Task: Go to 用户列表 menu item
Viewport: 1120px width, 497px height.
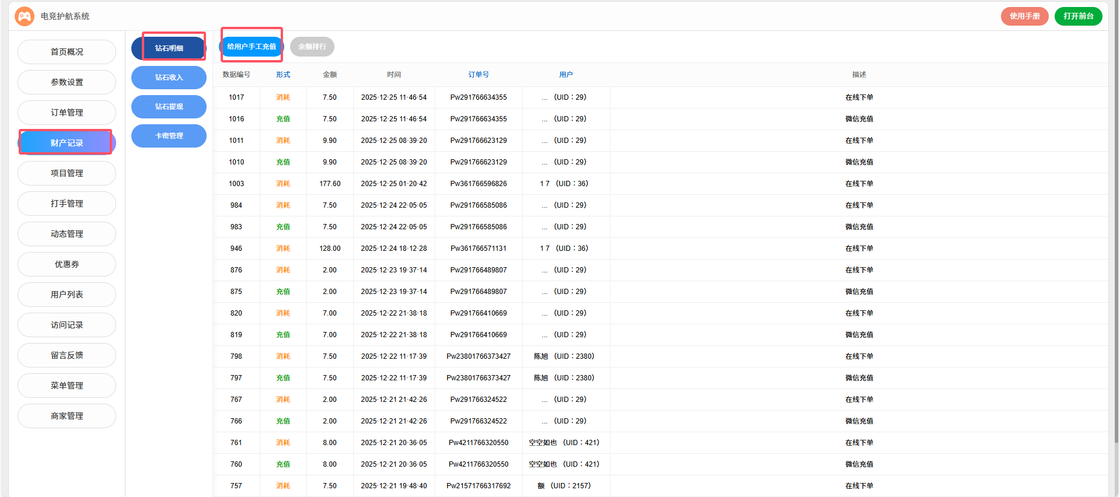Action: 67,295
